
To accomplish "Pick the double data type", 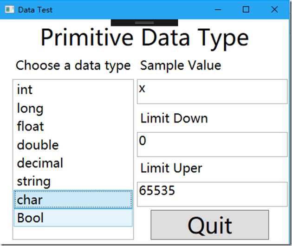I will click(x=73, y=144).
